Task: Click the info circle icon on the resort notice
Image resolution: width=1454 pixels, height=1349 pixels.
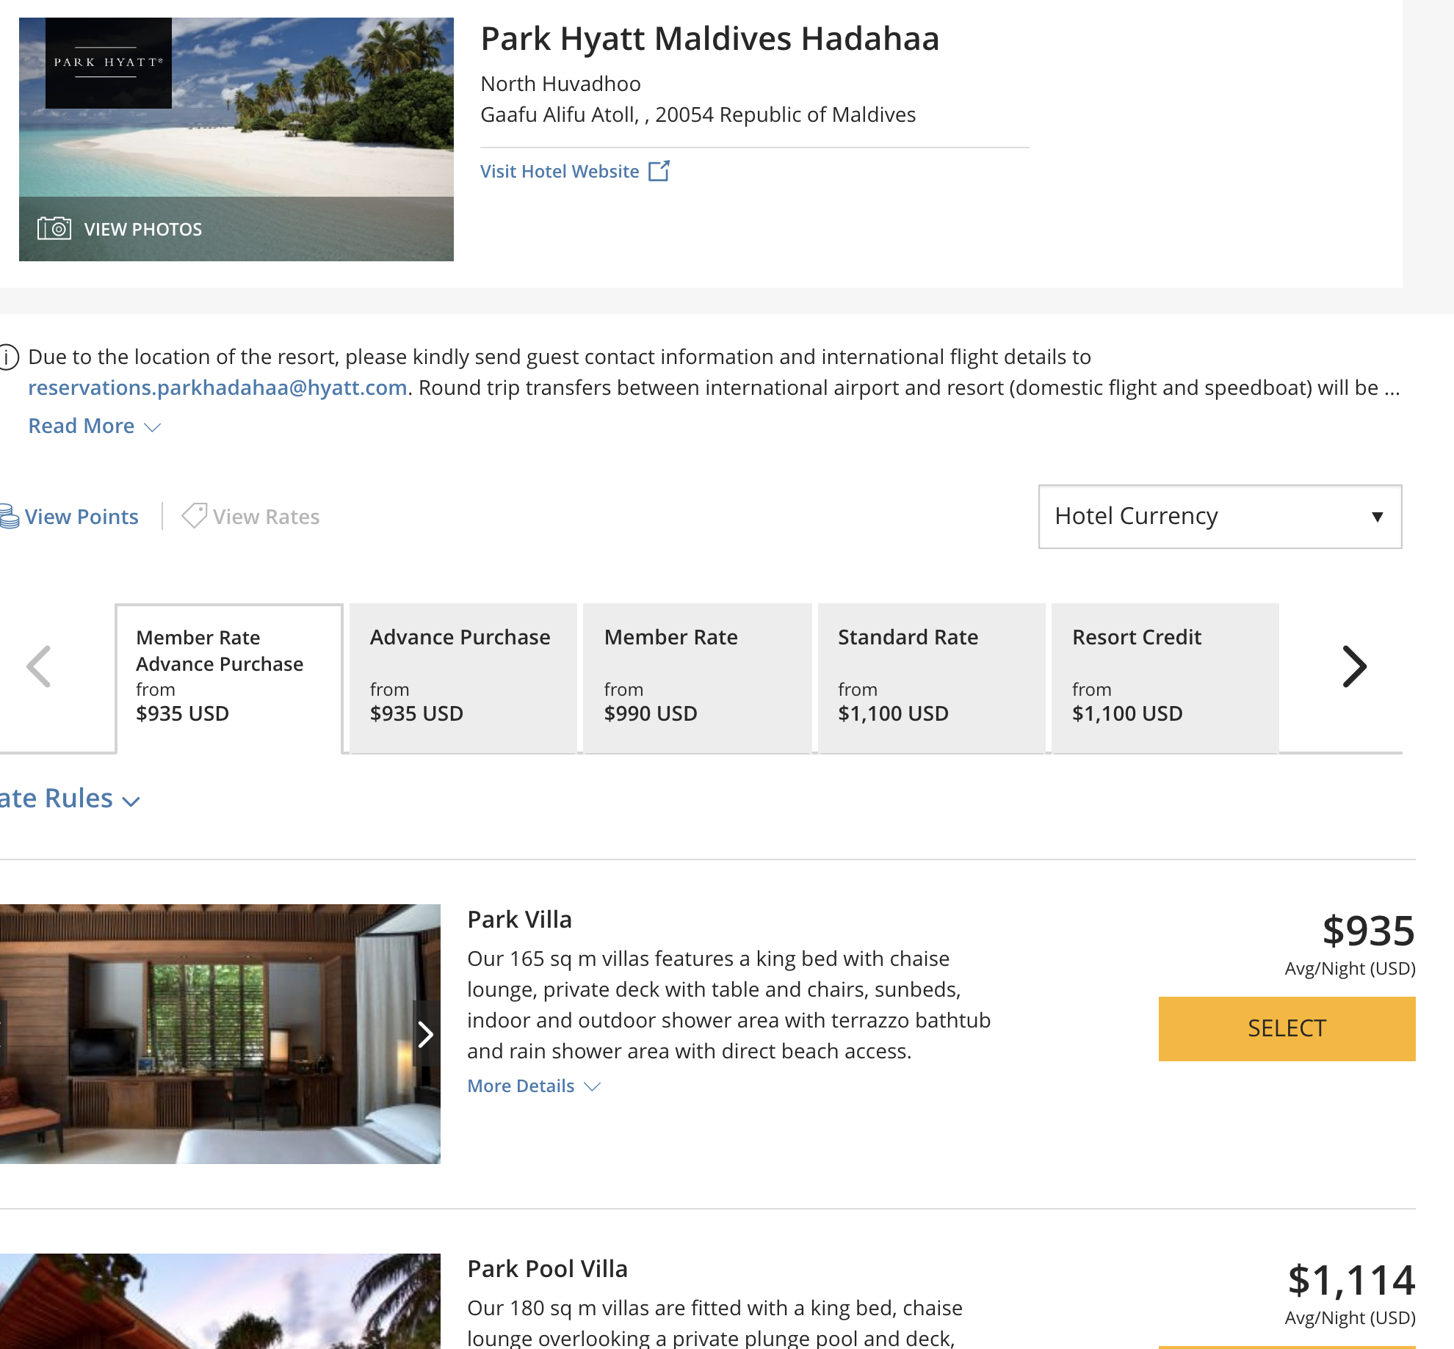Action: click(x=10, y=357)
